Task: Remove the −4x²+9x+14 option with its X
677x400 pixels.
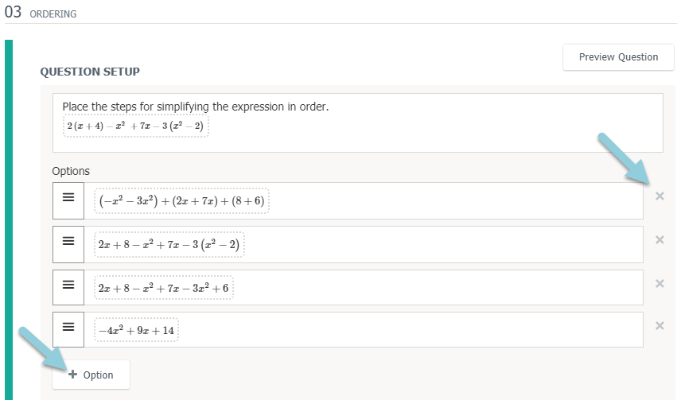Action: 659,325
